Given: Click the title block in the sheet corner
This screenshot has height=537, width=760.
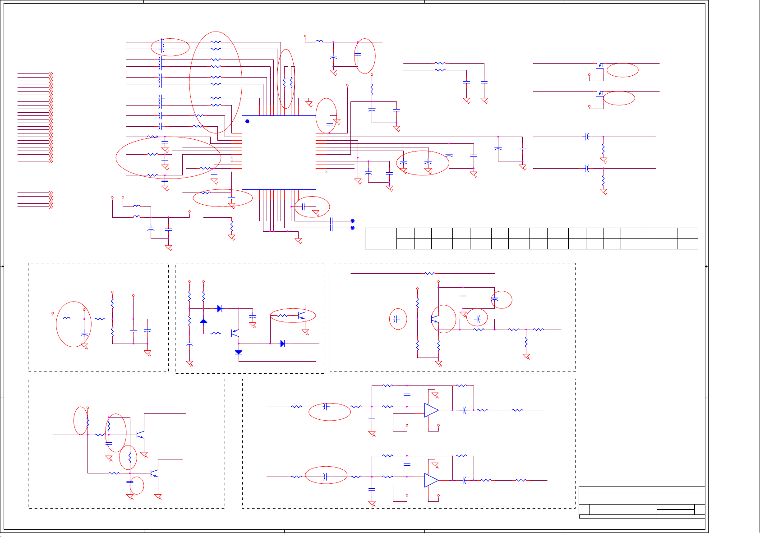Looking at the screenshot, I should tap(642, 502).
